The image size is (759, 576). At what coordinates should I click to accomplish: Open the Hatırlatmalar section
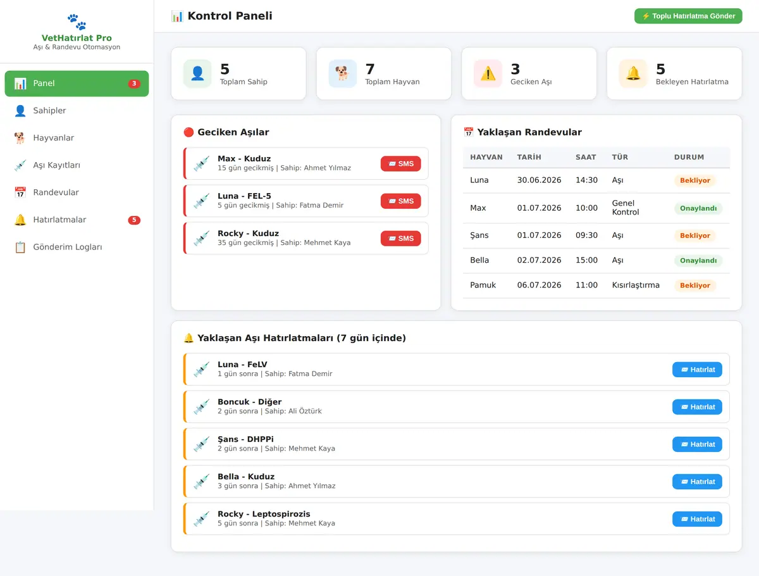[x=77, y=220]
